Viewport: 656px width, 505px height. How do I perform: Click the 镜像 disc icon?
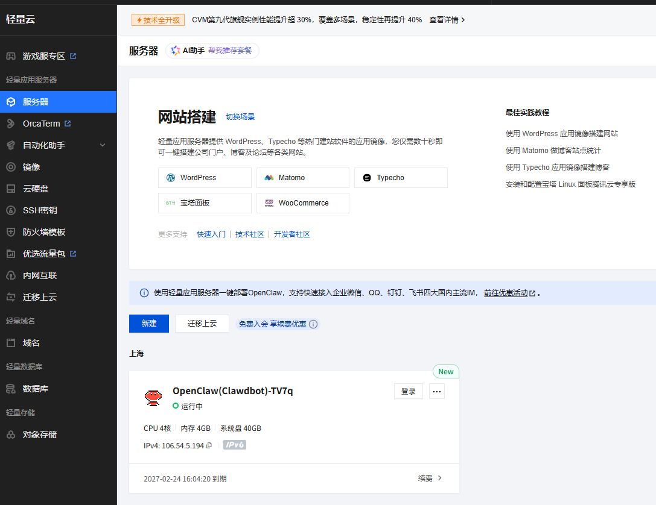coord(11,167)
